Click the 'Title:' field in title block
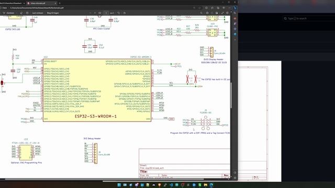Image resolution: width=335 pixels, height=188 pixels. pyautogui.click(x=144, y=172)
